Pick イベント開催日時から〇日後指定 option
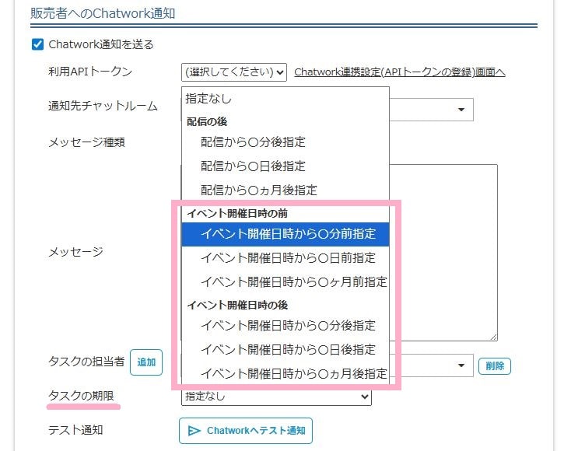Screen dimensions: 571x451 (288, 350)
